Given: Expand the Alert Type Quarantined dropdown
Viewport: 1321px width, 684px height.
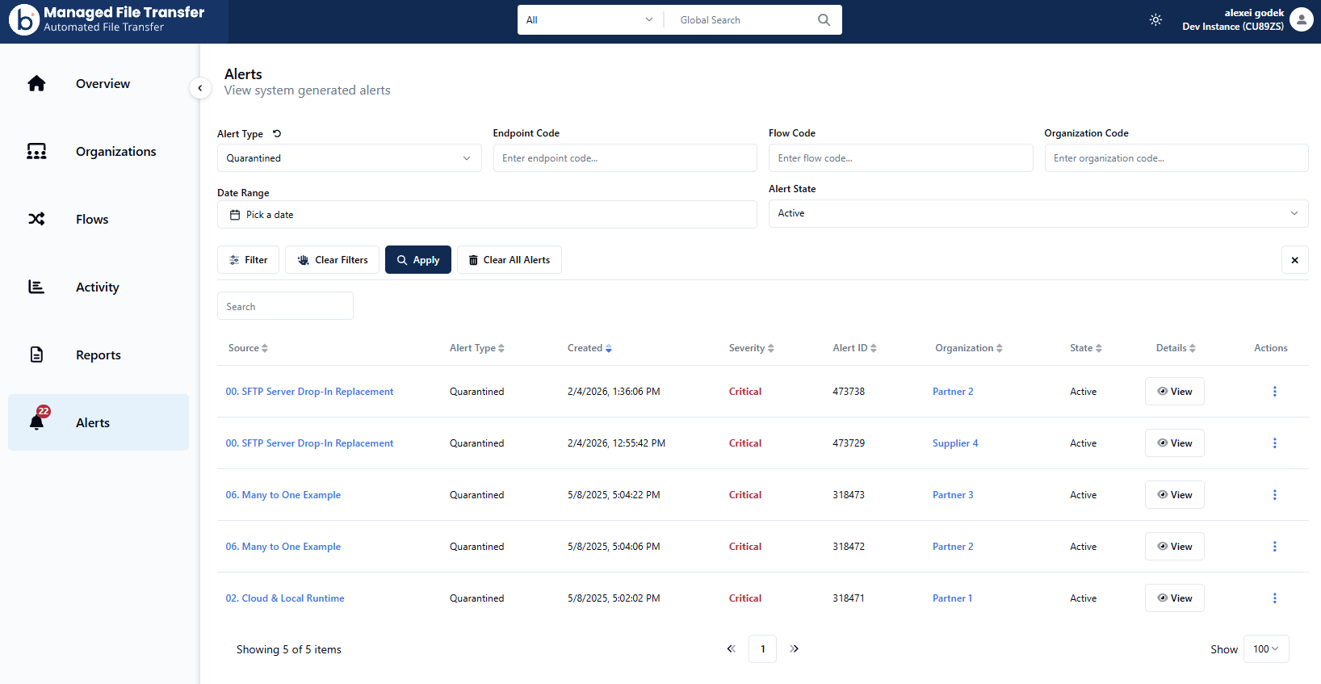Looking at the screenshot, I should click(x=349, y=158).
